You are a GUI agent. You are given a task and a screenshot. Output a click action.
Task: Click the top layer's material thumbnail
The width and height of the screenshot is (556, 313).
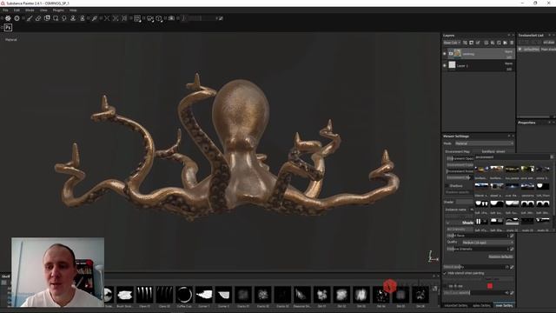pyautogui.click(x=457, y=54)
